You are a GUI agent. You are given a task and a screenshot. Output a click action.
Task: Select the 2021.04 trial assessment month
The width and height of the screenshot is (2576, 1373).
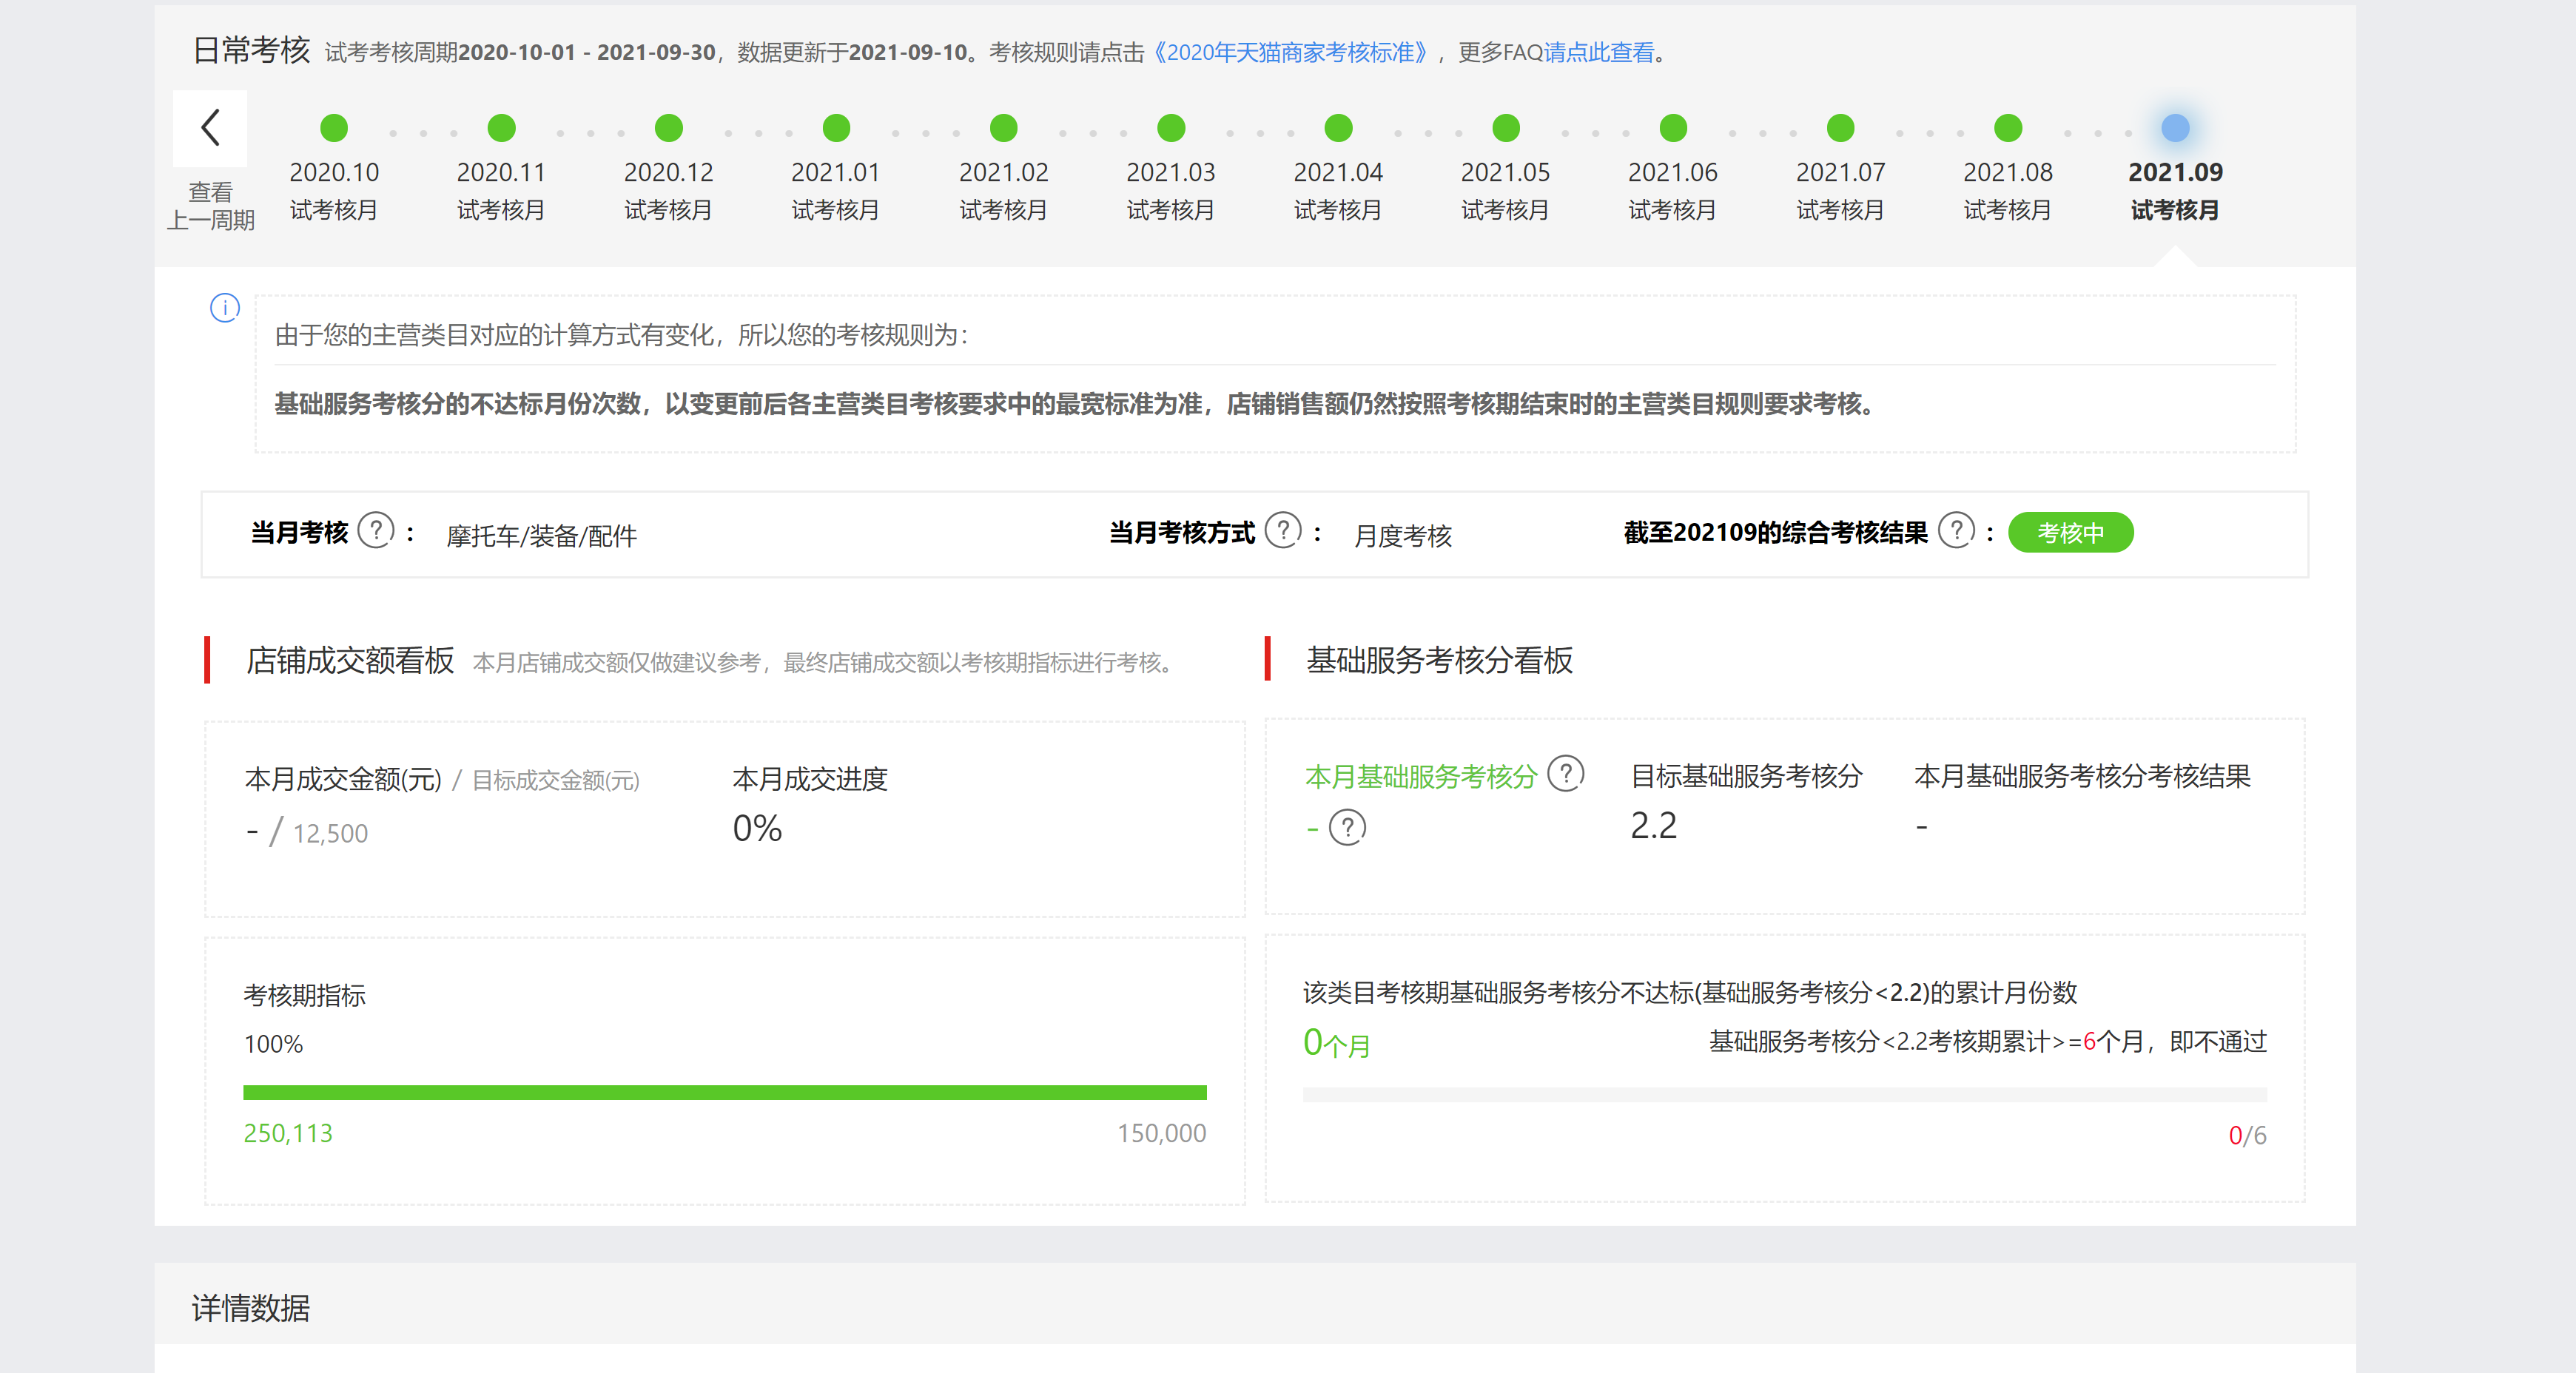1338,168
